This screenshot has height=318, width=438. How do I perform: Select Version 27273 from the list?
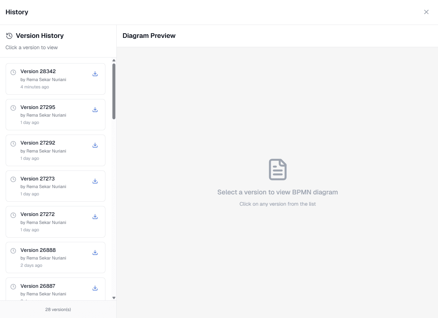tap(50, 186)
